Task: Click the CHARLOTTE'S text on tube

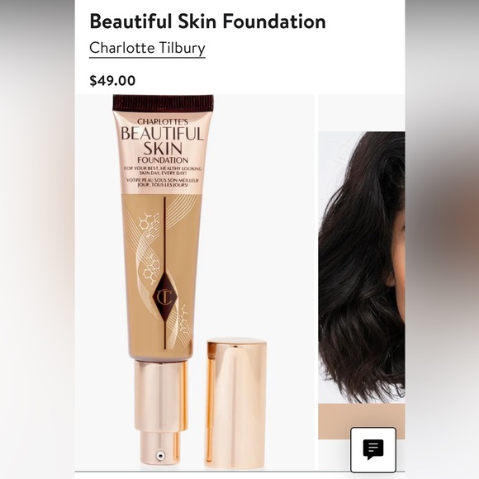Action: point(163,121)
